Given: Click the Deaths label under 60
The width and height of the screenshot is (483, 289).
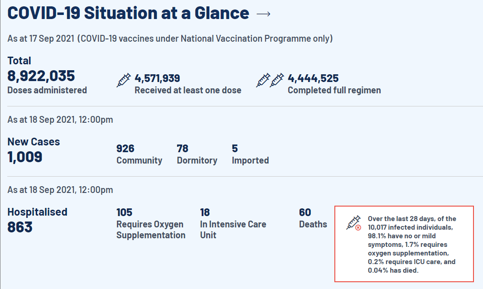Looking at the screenshot, I should point(313,224).
